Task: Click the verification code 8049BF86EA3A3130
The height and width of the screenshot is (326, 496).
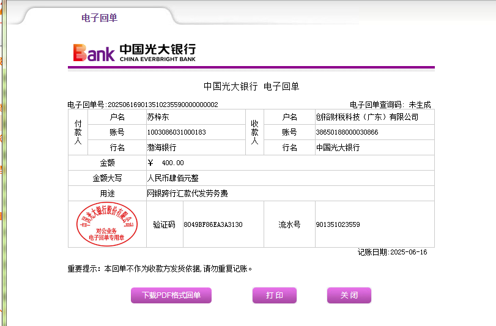Action: coord(213,224)
